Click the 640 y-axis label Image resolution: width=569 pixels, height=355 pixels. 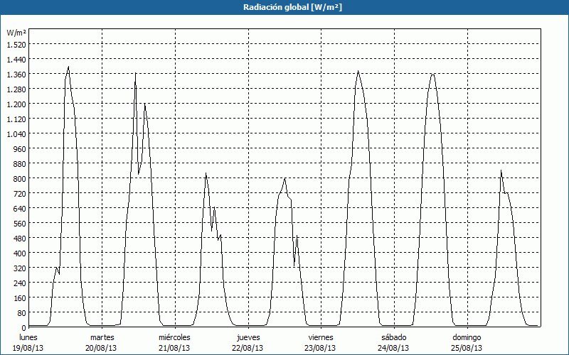click(20, 208)
